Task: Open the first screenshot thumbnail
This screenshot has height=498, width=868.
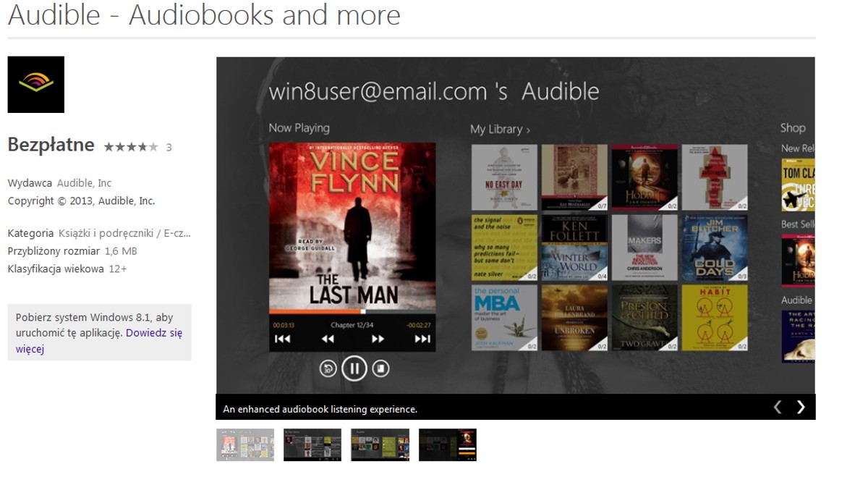Action: pos(245,444)
